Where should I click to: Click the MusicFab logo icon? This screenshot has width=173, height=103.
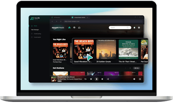(32, 19)
